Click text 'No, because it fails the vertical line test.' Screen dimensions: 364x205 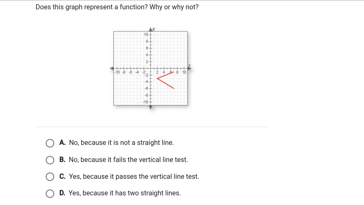[128, 160]
